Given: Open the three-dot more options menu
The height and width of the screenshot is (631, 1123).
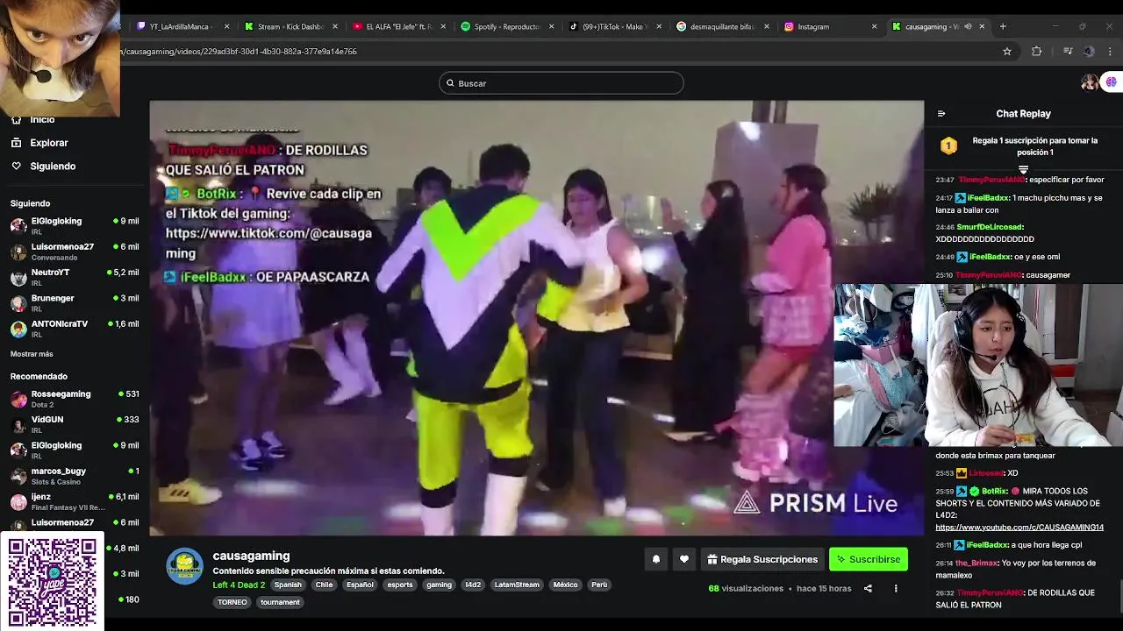Looking at the screenshot, I should (896, 588).
